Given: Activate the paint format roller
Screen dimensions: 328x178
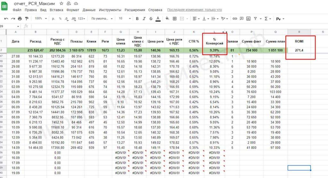Looking at the screenshot, I should (27, 19).
